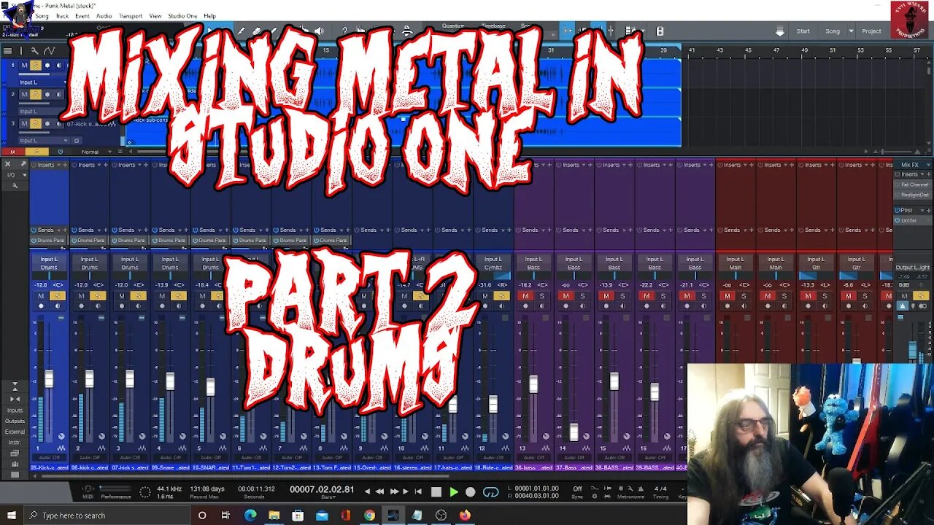Select channel 1 Input L selector
This screenshot has height=525, width=934.
click(49, 259)
